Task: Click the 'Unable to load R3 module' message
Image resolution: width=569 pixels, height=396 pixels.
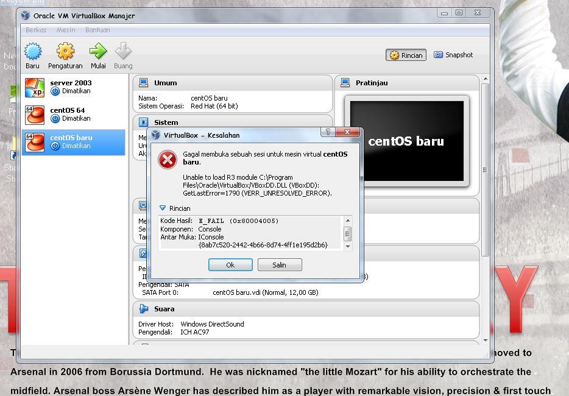Action: (x=257, y=185)
